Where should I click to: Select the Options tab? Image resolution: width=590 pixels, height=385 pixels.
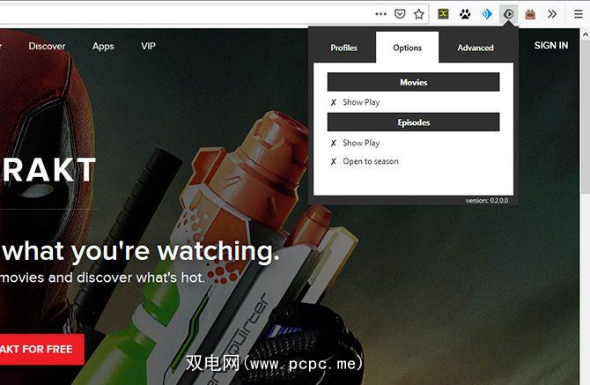tap(407, 48)
